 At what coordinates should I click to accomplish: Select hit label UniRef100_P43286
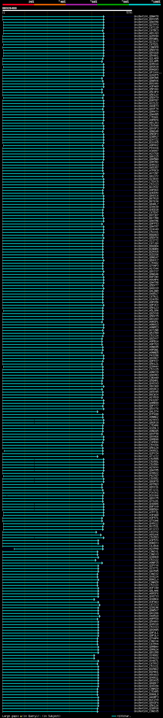pyautogui.click(x=146, y=355)
